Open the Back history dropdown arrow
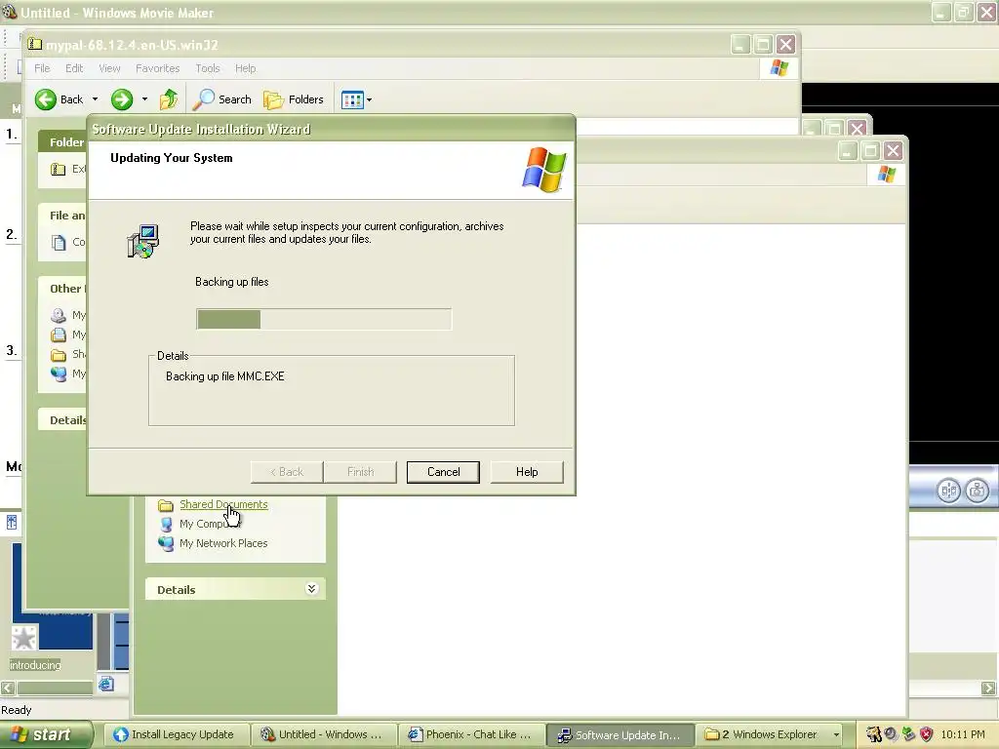 point(95,99)
